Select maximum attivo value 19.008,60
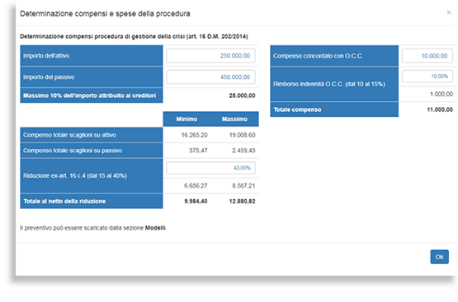This screenshot has width=458, height=302. (x=242, y=135)
